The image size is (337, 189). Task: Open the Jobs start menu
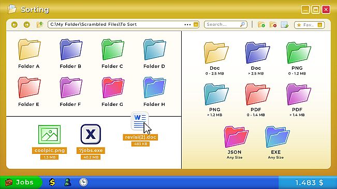pyautogui.click(x=21, y=182)
